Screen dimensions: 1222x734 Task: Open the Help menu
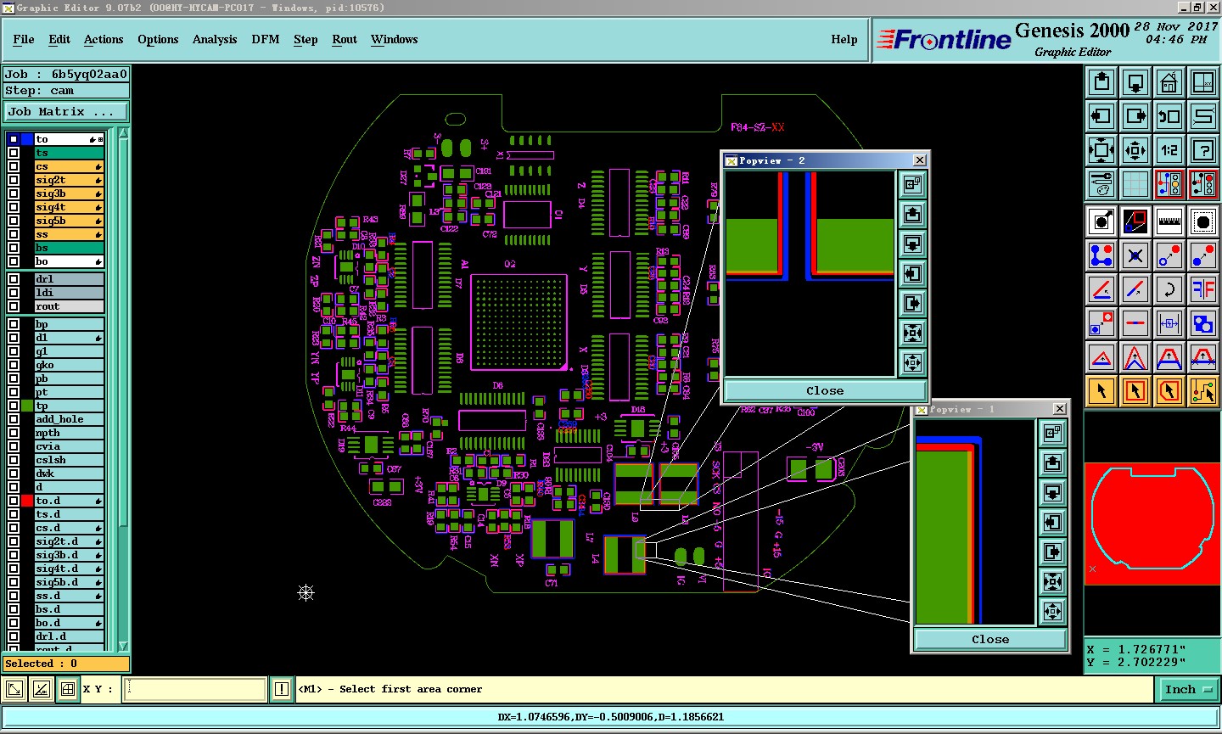coord(844,39)
